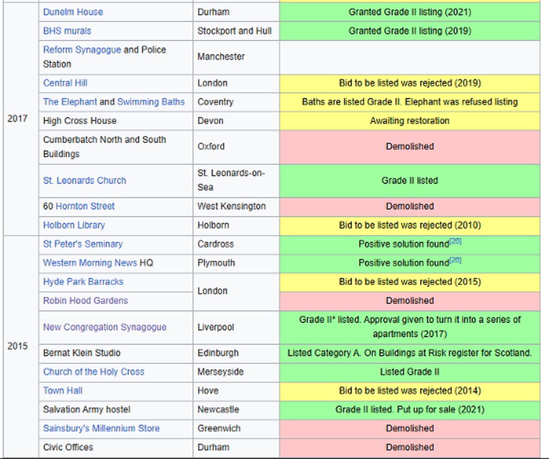Screen dimensions: 549x459
Task: Open the Reform Synagogue article link
Action: click(x=82, y=50)
